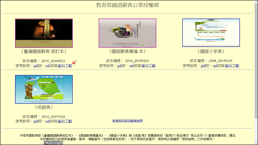Click the Creative Commons license badge
The image size is (258, 145).
point(53,143)
